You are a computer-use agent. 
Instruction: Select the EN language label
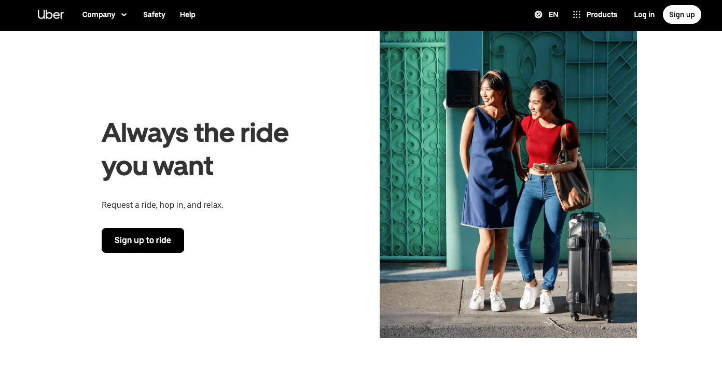(553, 15)
